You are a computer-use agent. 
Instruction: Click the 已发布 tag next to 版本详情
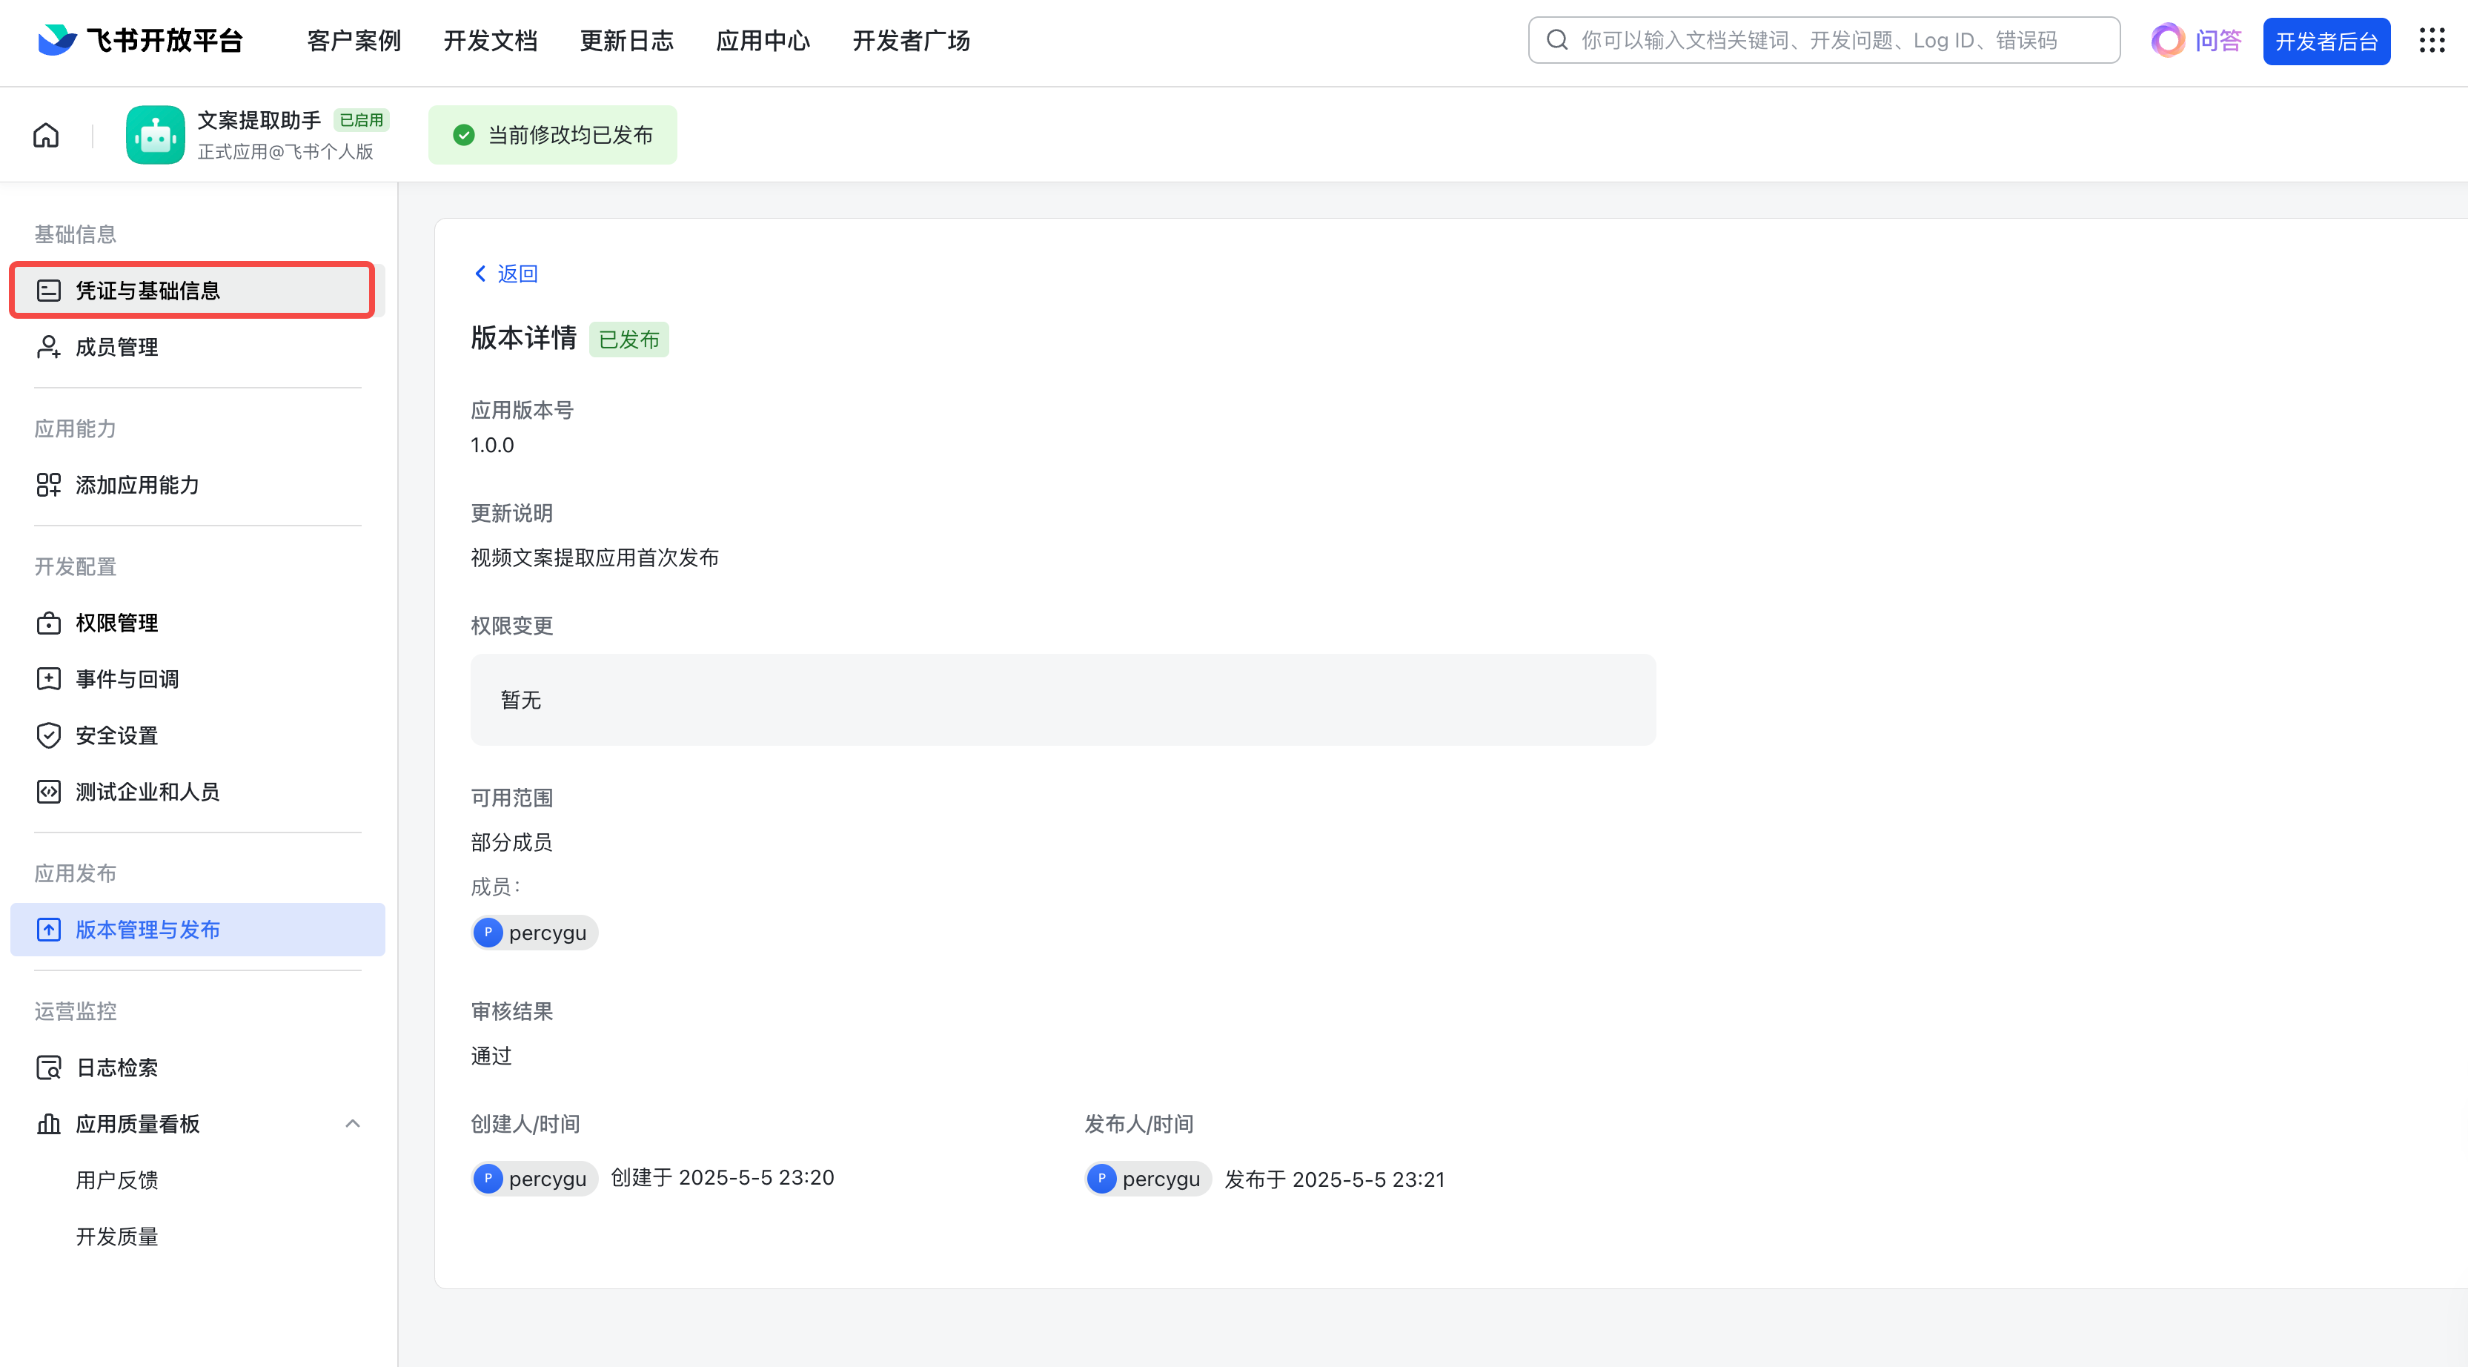point(628,340)
